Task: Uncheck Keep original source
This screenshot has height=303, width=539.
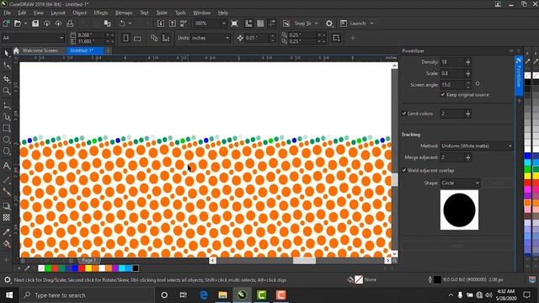Action: click(443, 94)
